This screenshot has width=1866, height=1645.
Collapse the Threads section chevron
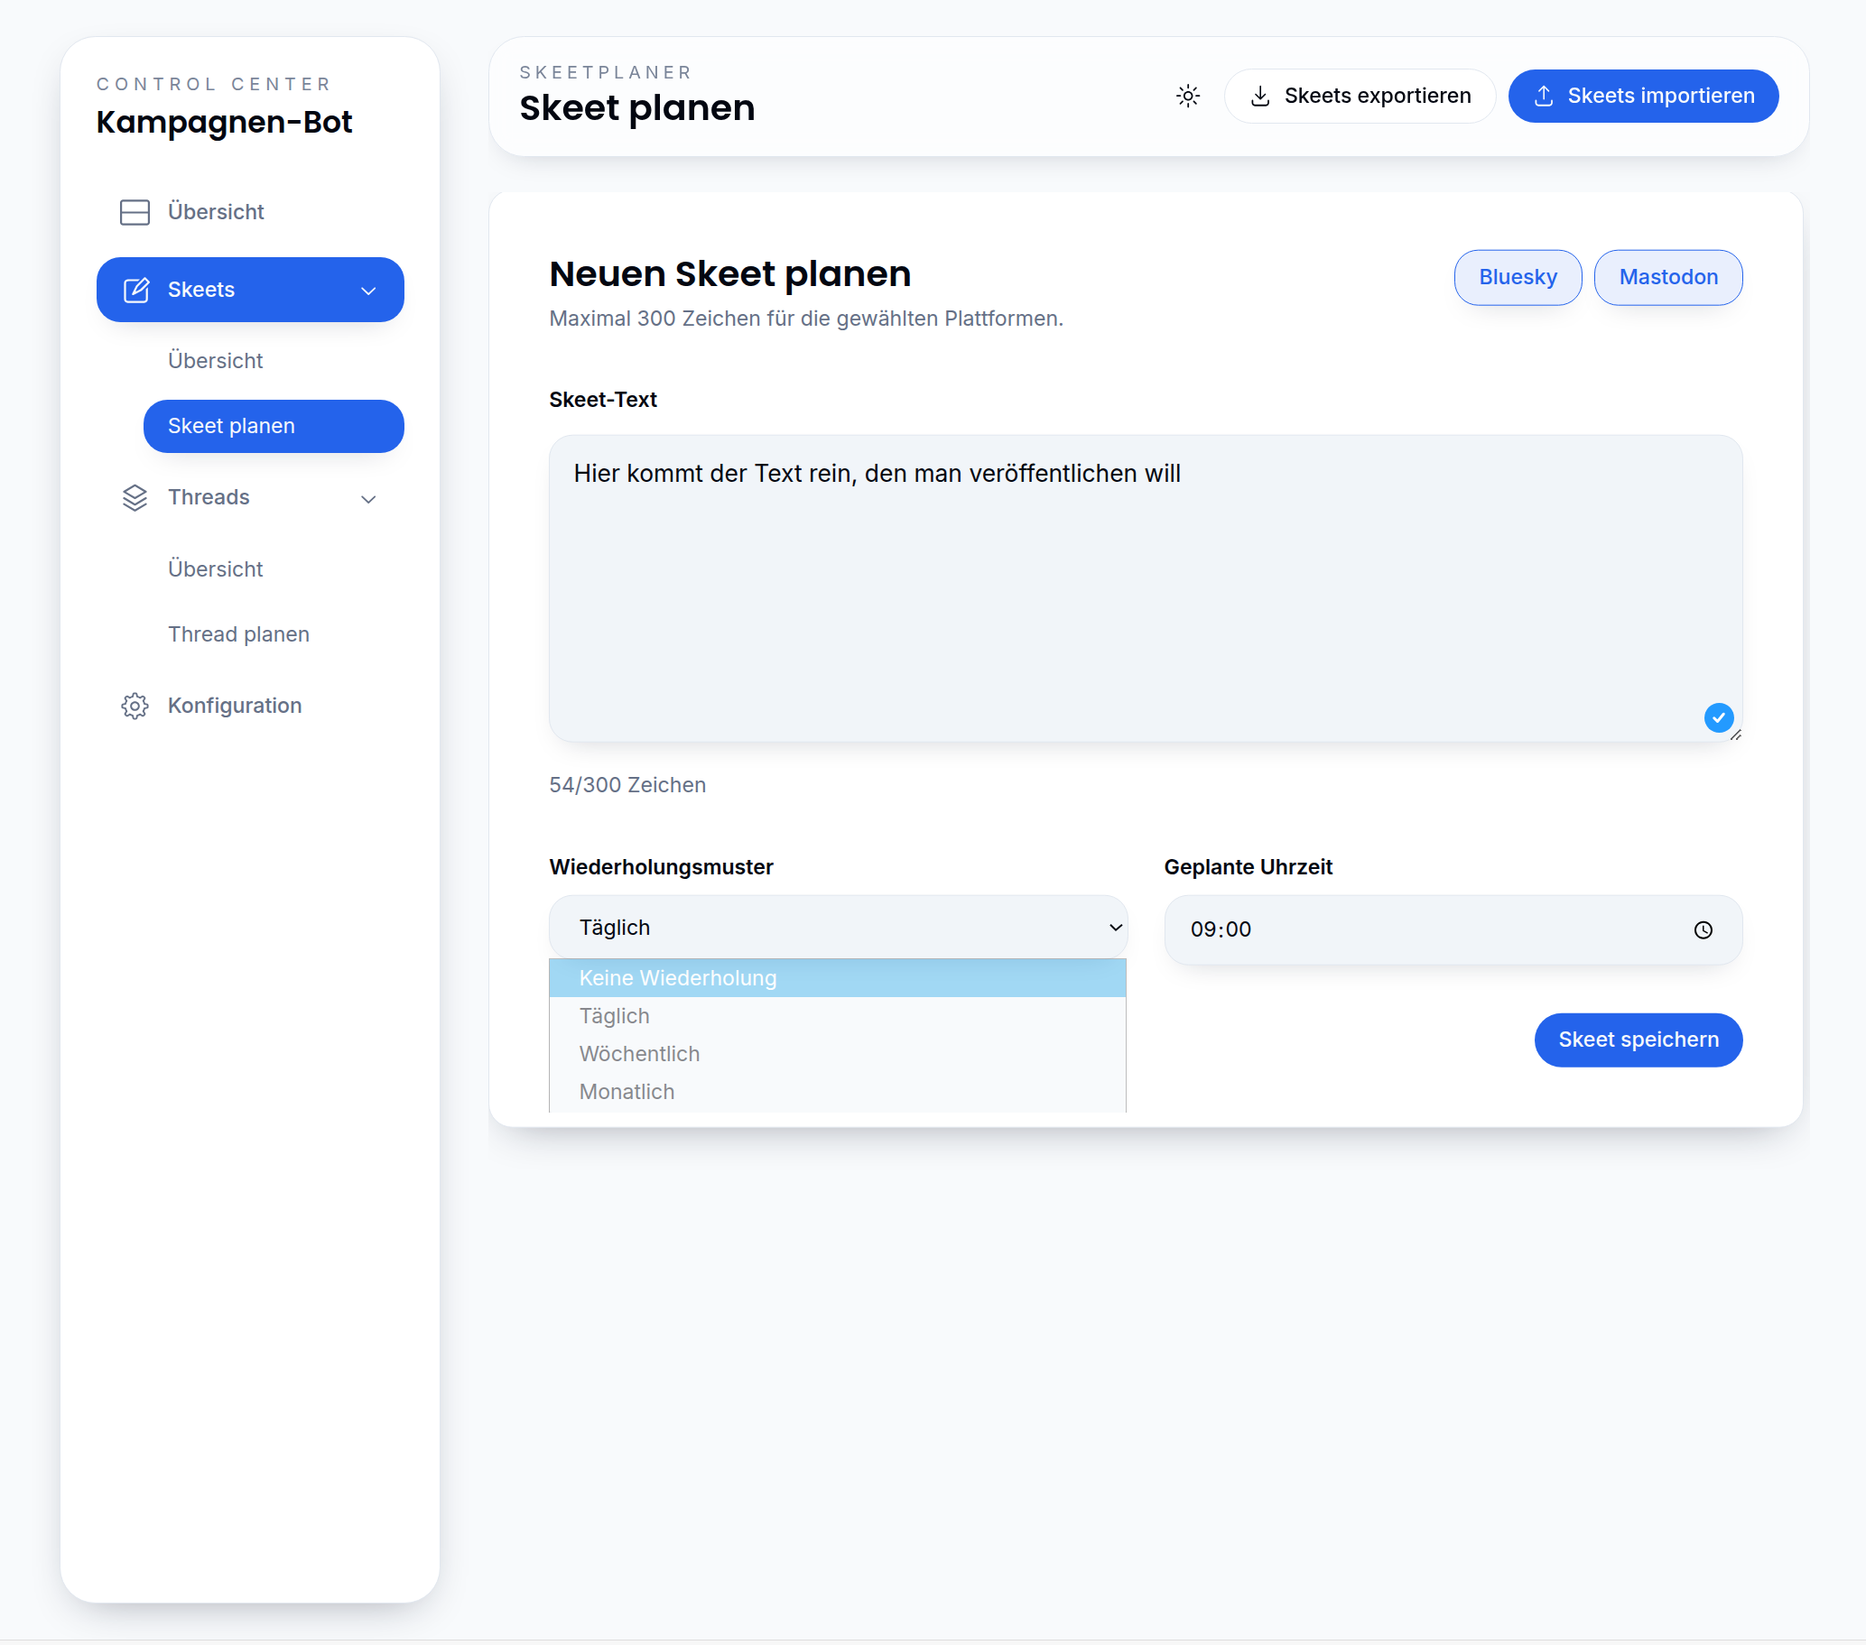click(x=369, y=499)
